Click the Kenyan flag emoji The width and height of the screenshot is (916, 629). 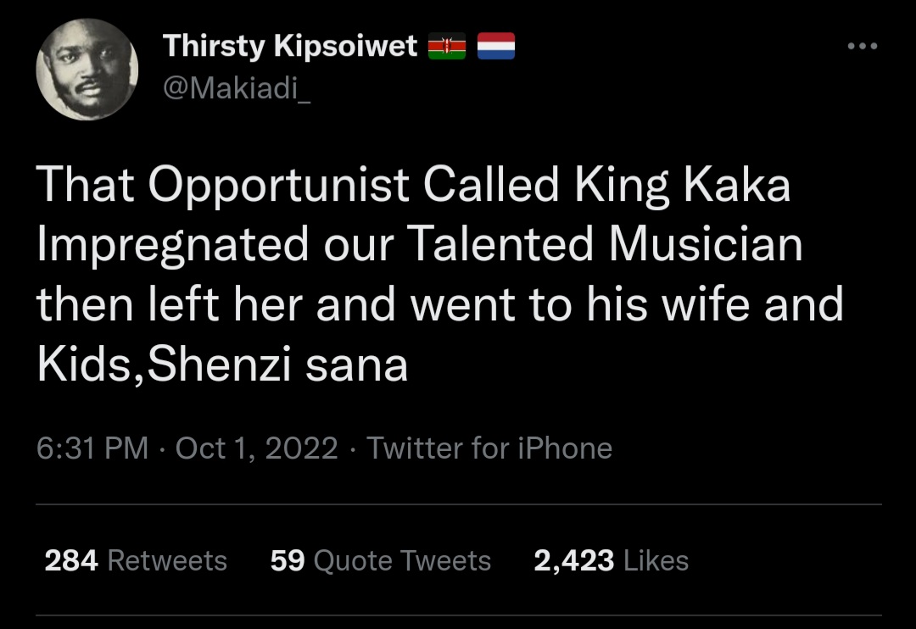pos(447,46)
